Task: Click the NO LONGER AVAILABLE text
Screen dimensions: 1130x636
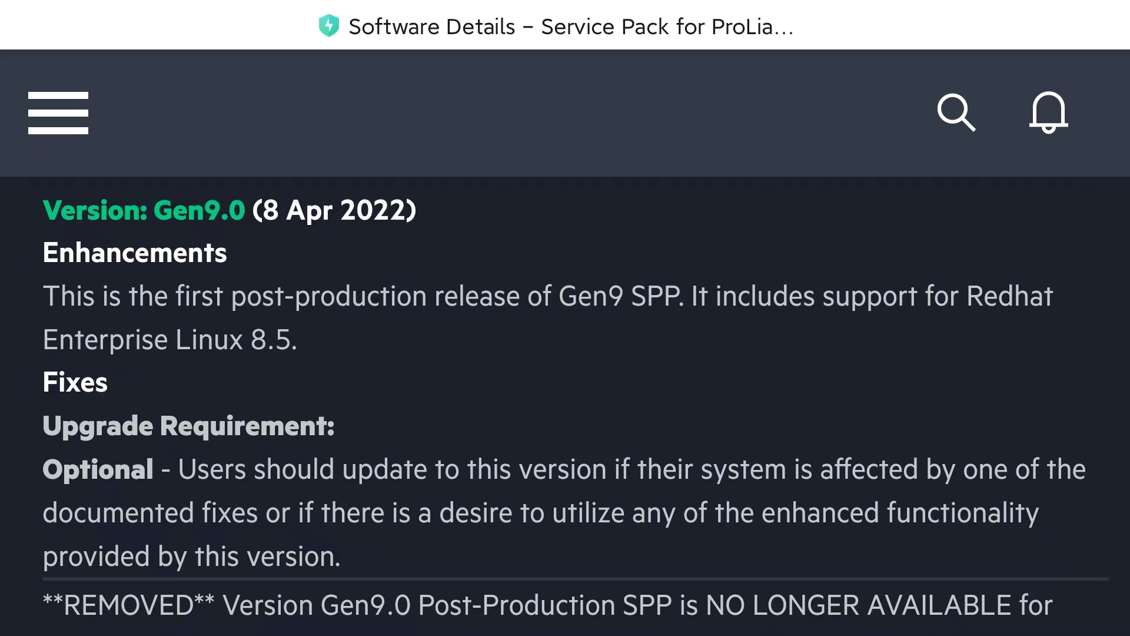Action: pyautogui.click(x=858, y=605)
